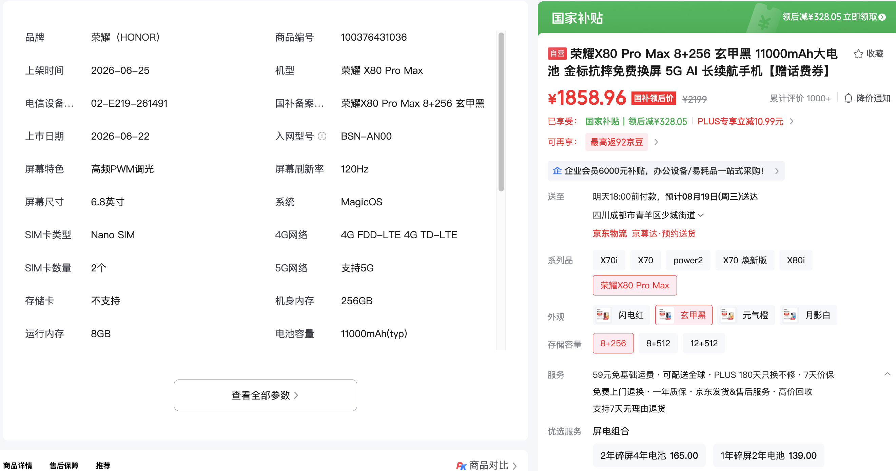Click the MagicOS system value
896x471 pixels.
(362, 202)
